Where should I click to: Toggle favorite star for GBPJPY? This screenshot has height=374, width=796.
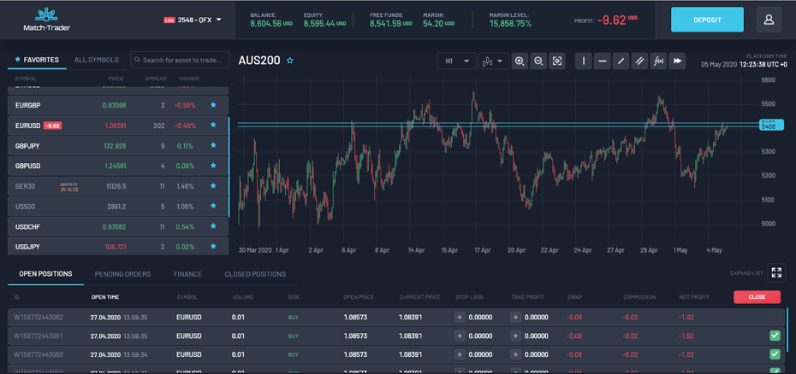point(213,146)
